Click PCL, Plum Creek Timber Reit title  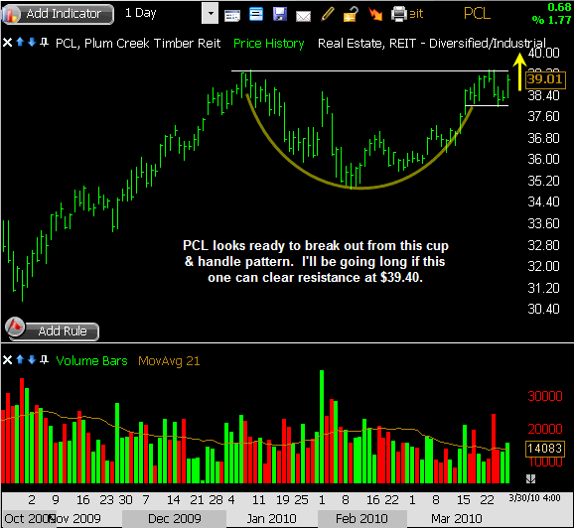click(138, 44)
